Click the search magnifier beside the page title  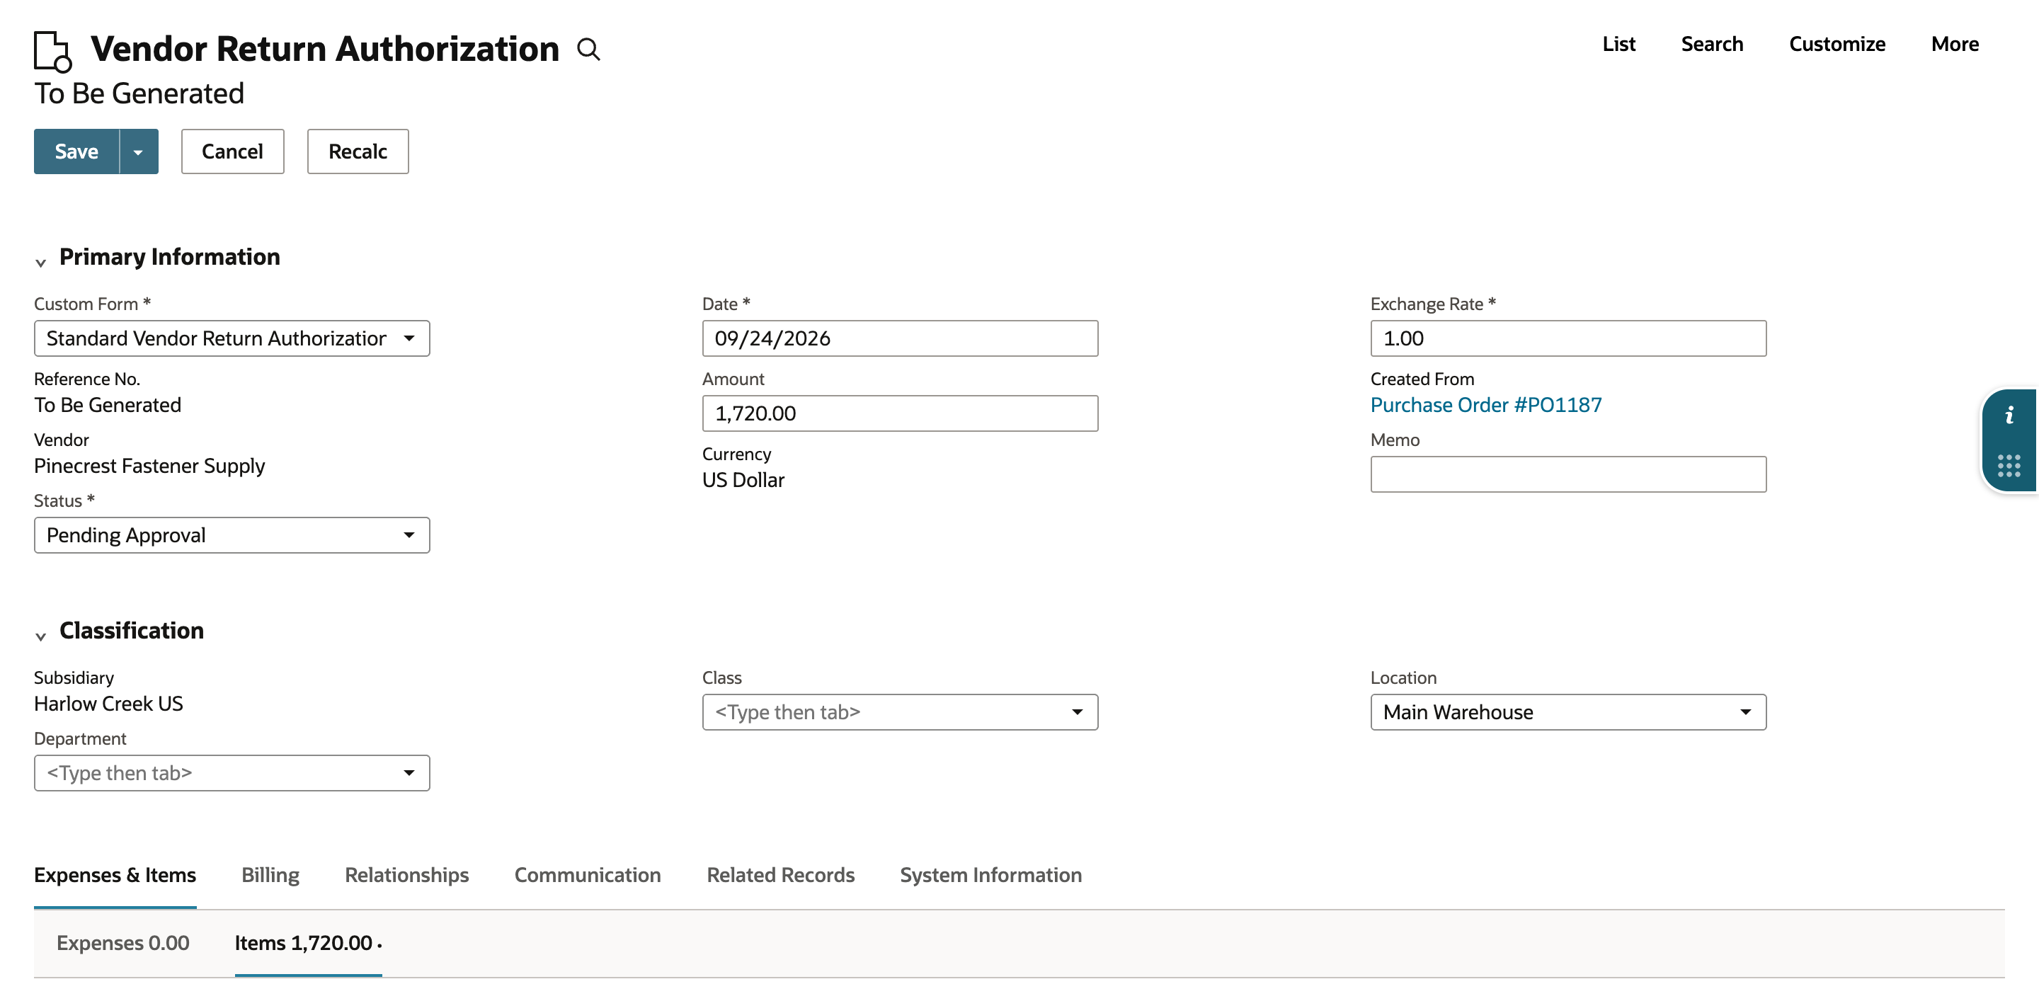point(588,49)
